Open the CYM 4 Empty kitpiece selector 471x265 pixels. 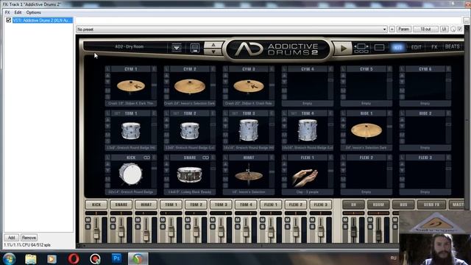(x=308, y=103)
